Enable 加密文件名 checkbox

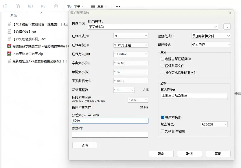163,131
